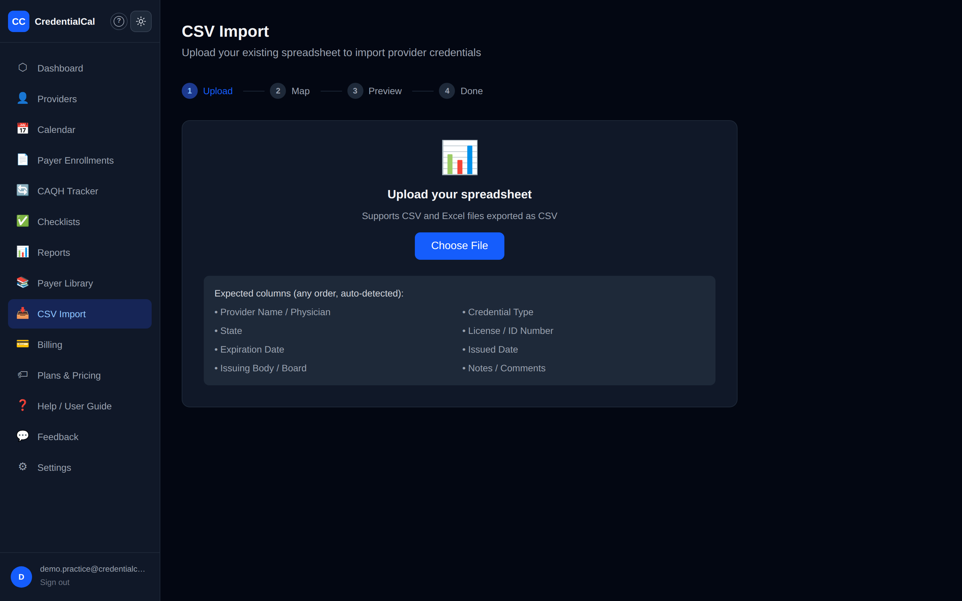This screenshot has height=601, width=962.
Task: Select Checklists in sidebar
Action: [x=80, y=222]
